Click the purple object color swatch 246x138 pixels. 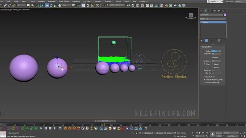(225, 15)
